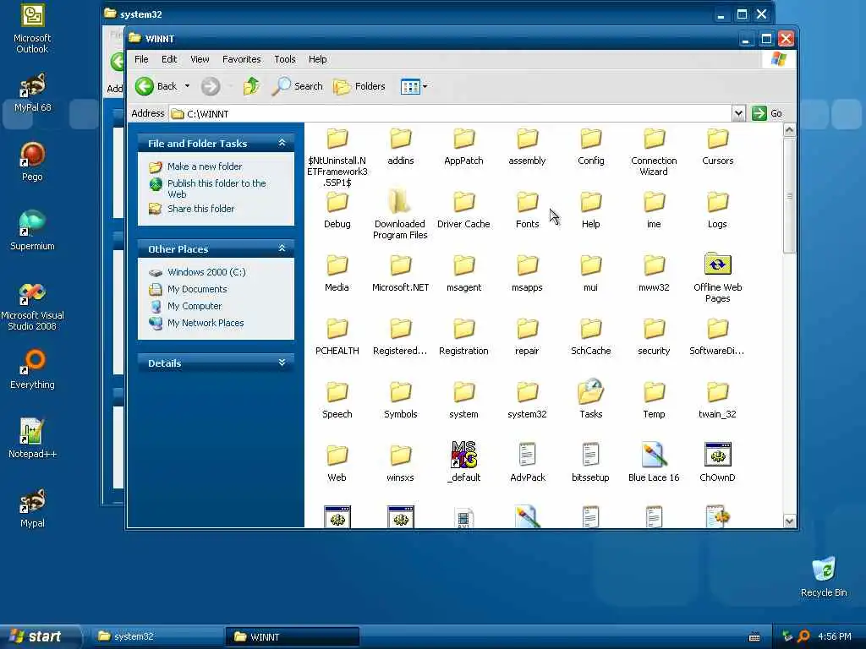Viewport: 866px width, 649px height.
Task: Select the Recycle Bin icon
Action: point(824,576)
